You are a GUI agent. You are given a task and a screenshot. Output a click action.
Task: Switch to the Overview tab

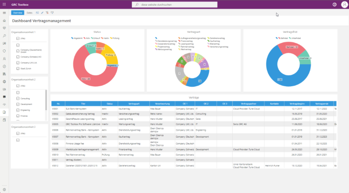[18, 13]
